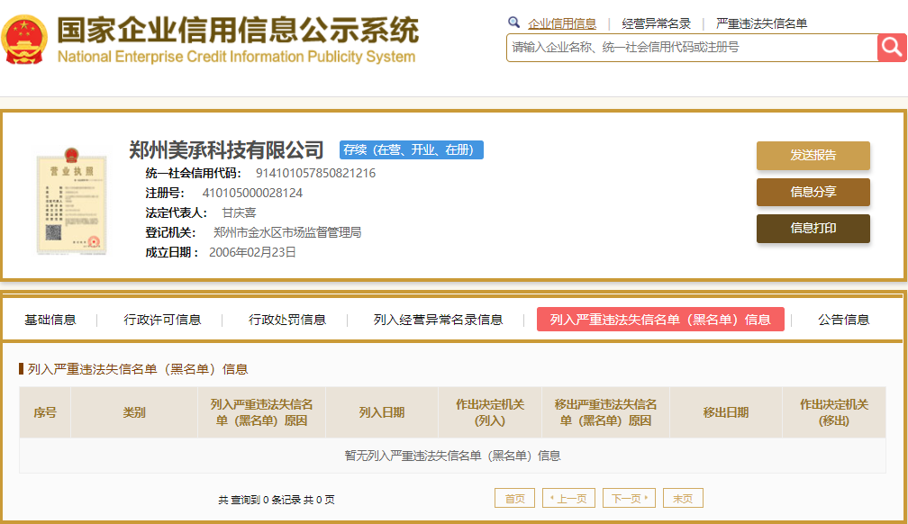Click the 信息打印 button
Viewport: 908px width, 524px height.
(x=813, y=228)
